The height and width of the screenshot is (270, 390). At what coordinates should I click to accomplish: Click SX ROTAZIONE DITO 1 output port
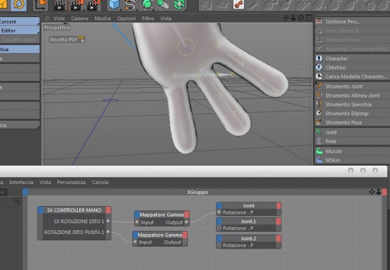pos(108,221)
